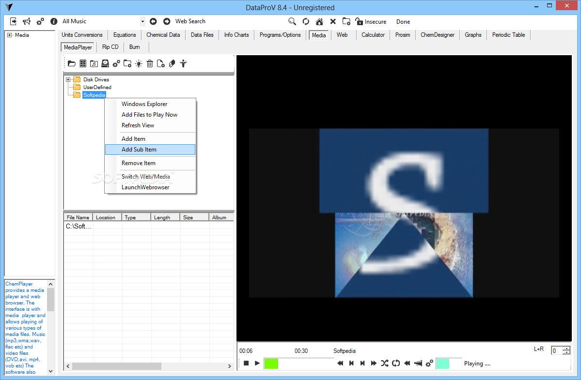The image size is (581, 380).
Task: Stop playback with the square stop button
Action: [246, 364]
